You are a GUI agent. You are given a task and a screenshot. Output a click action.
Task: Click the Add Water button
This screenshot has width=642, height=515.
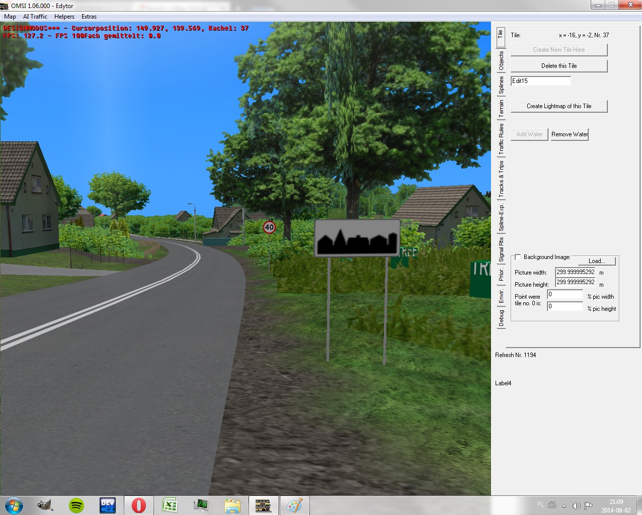point(529,134)
